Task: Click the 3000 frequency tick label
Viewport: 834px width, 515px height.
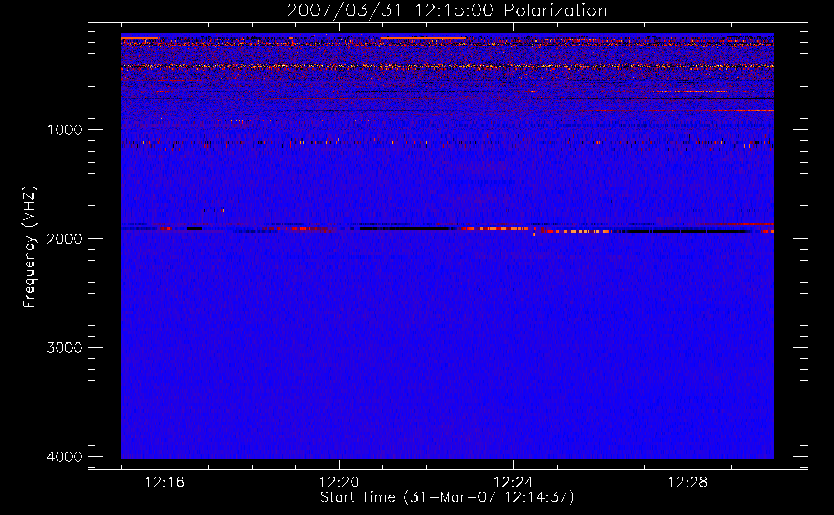Action: coord(64,348)
